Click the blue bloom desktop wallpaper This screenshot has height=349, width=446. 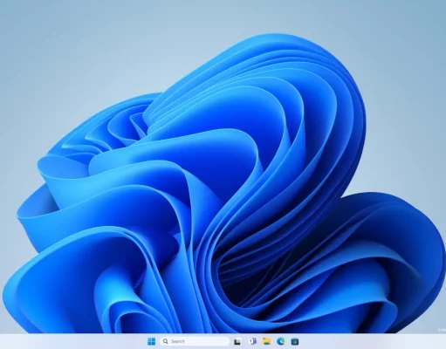pos(221,203)
